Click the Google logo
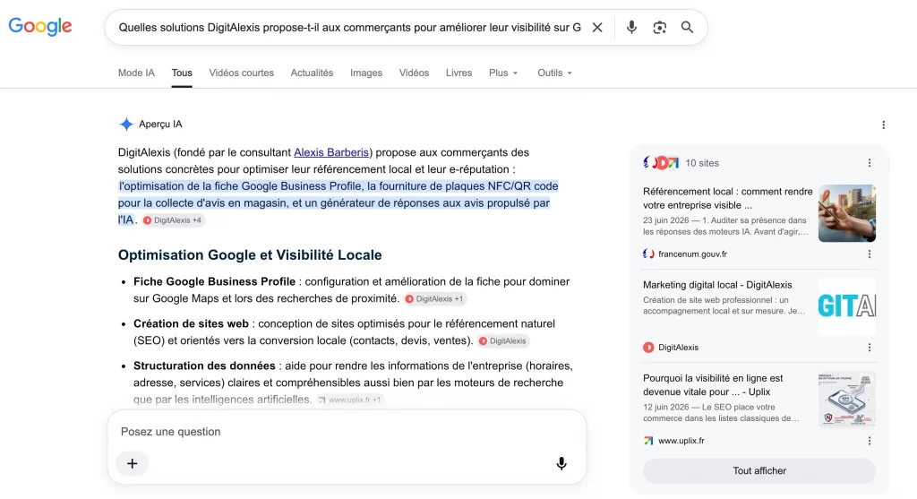This screenshot has height=499, width=917. point(39,26)
